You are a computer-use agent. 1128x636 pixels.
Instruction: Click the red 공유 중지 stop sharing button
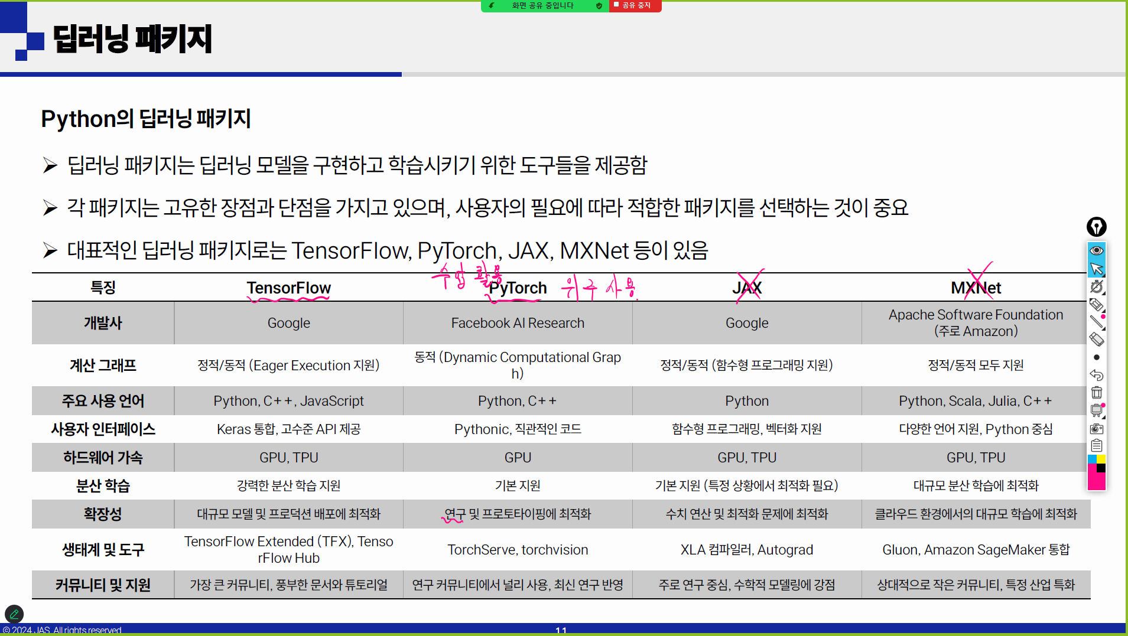click(x=635, y=5)
